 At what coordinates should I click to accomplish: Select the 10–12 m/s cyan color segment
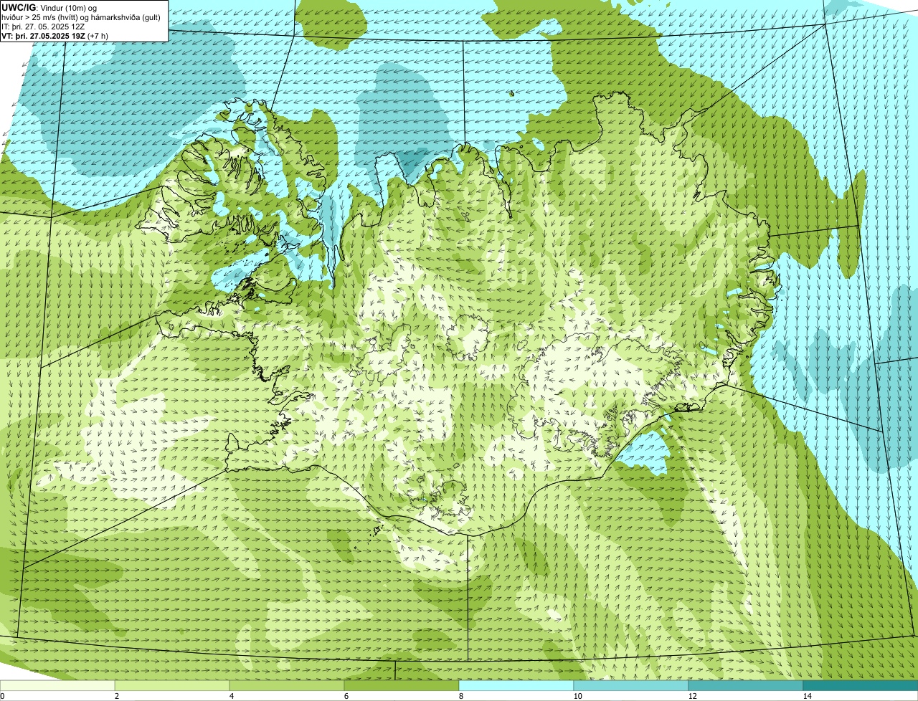631,685
